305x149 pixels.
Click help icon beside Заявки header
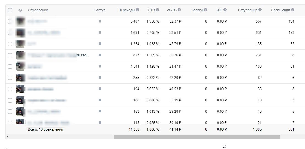(x=205, y=10)
